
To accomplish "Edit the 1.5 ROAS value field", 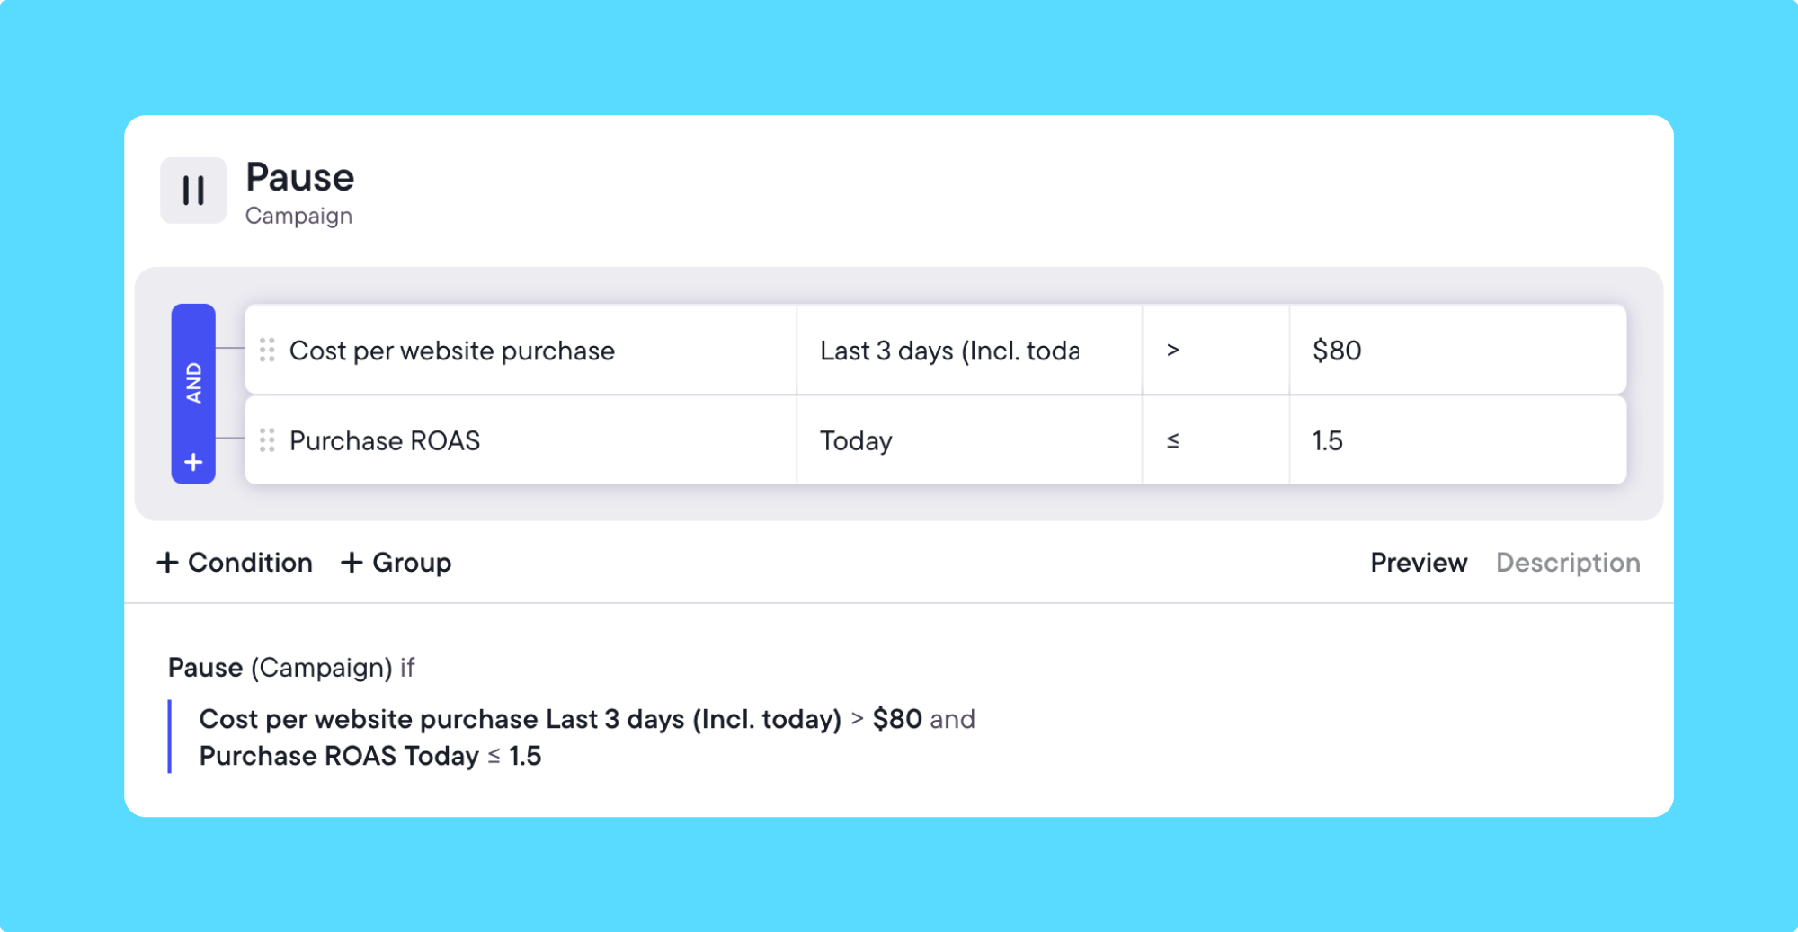I will coord(1456,441).
